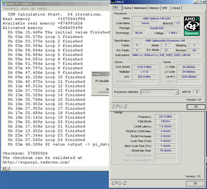The width and height of the screenshot is (207, 189).
Task: Click the Package value Socket 939
Action: [156, 28]
